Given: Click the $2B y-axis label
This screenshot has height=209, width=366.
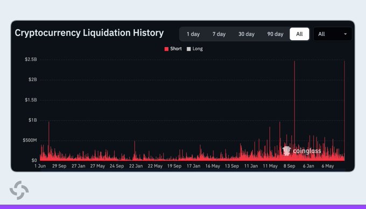Looking at the screenshot, I should [x=33, y=80].
